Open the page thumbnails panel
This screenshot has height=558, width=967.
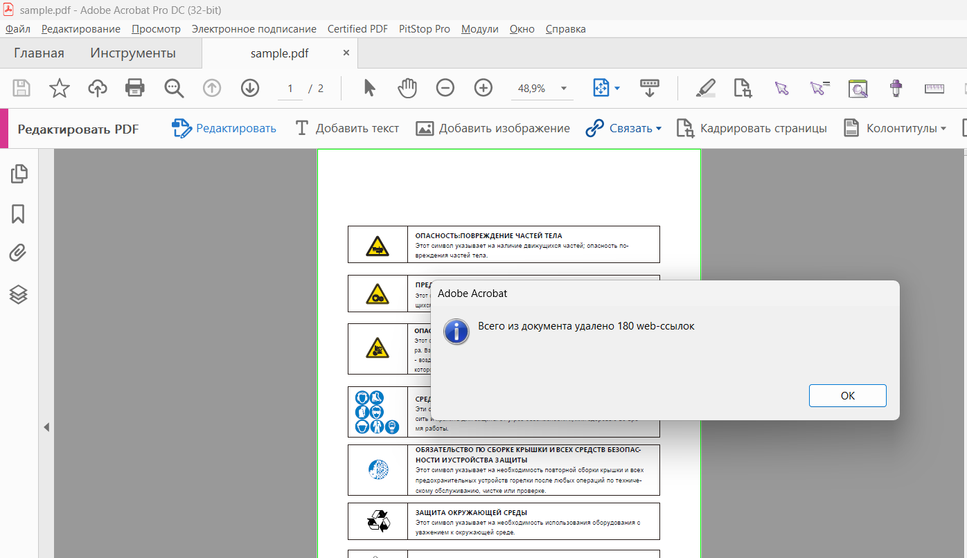coord(19,174)
